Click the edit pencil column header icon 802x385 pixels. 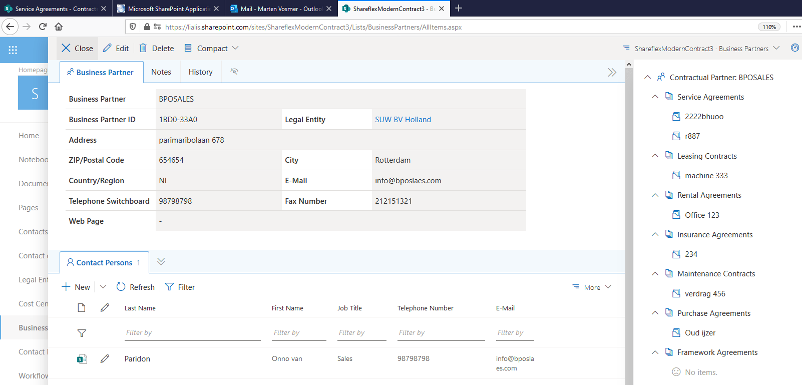pos(105,308)
